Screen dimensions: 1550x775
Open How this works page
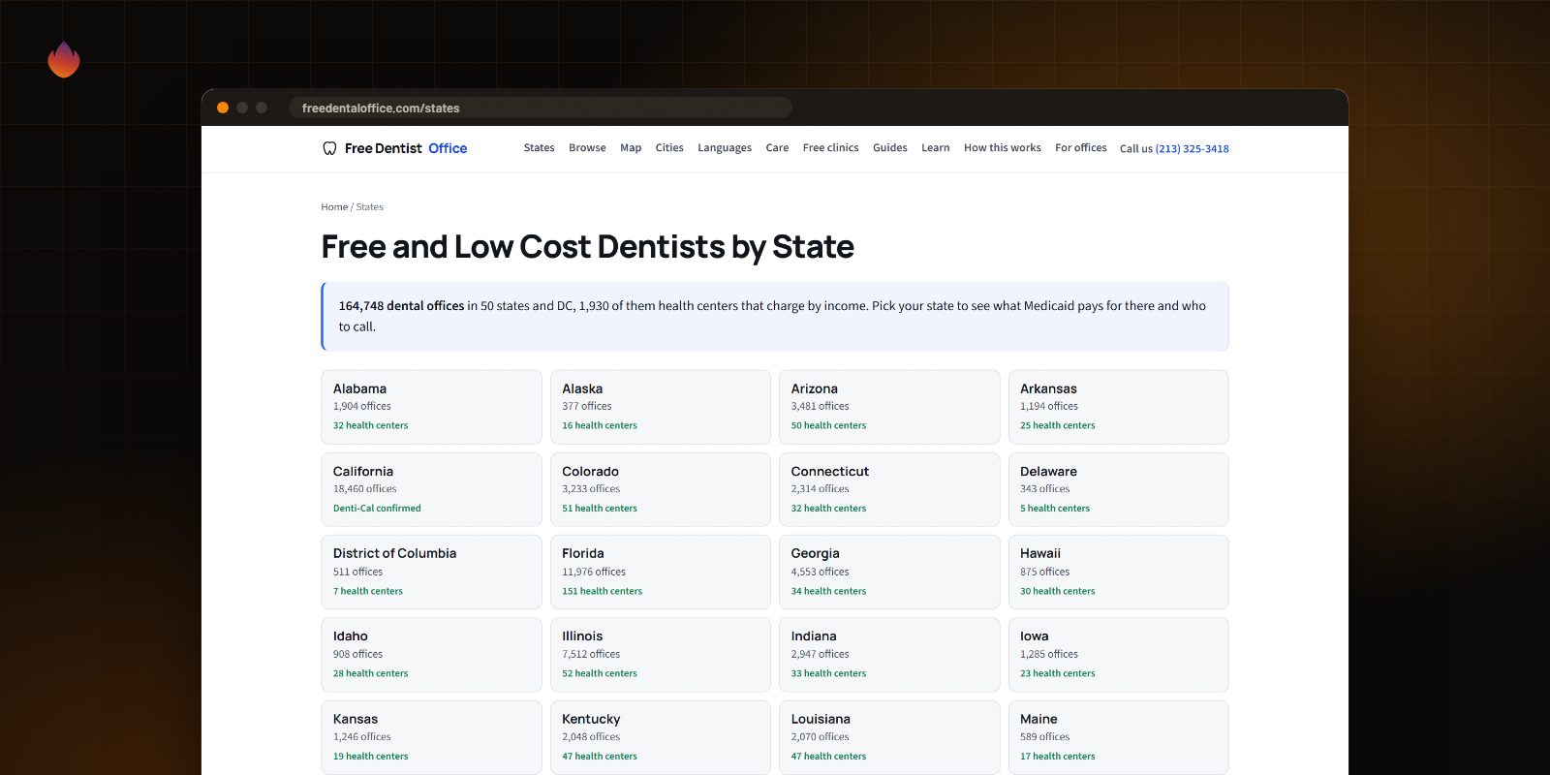[1002, 148]
